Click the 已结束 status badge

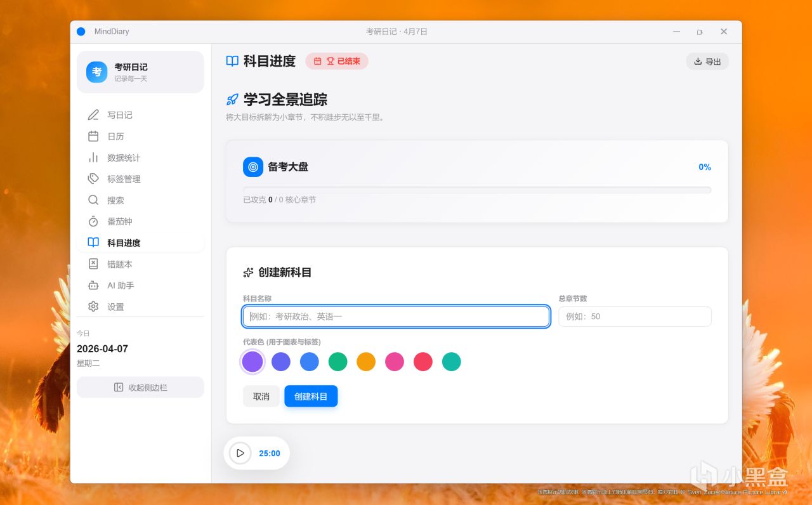[x=337, y=62]
